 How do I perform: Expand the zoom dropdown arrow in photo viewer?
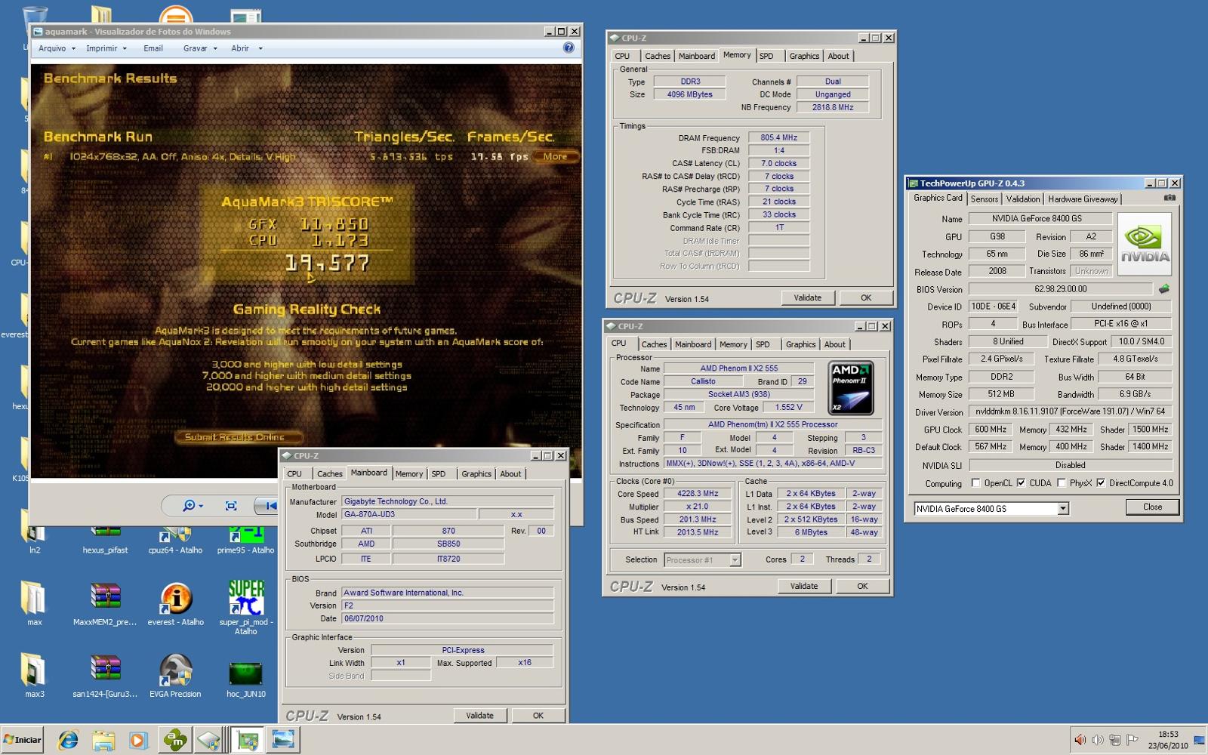coord(201,506)
